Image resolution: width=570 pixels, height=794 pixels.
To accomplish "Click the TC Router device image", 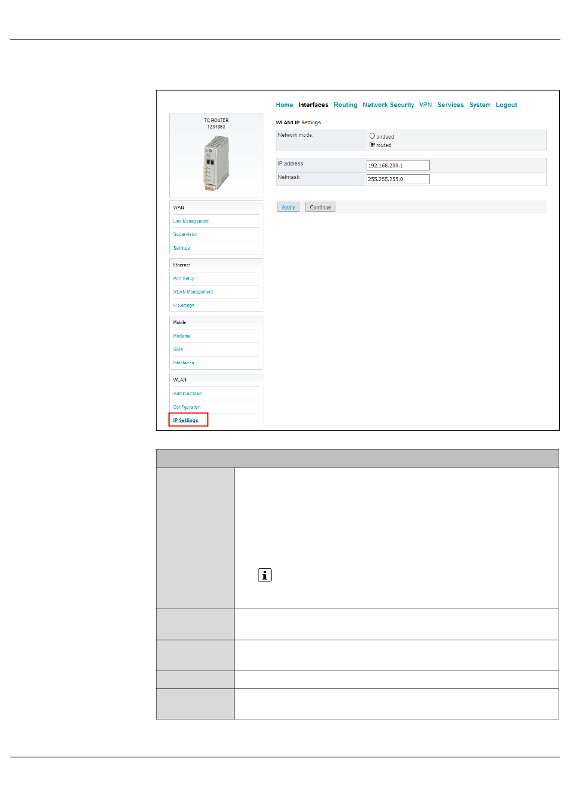I will pyautogui.click(x=216, y=163).
